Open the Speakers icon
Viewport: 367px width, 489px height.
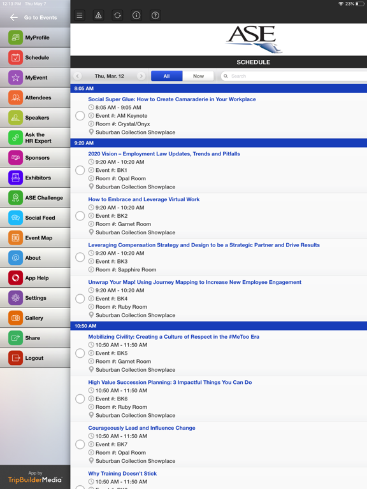point(15,118)
